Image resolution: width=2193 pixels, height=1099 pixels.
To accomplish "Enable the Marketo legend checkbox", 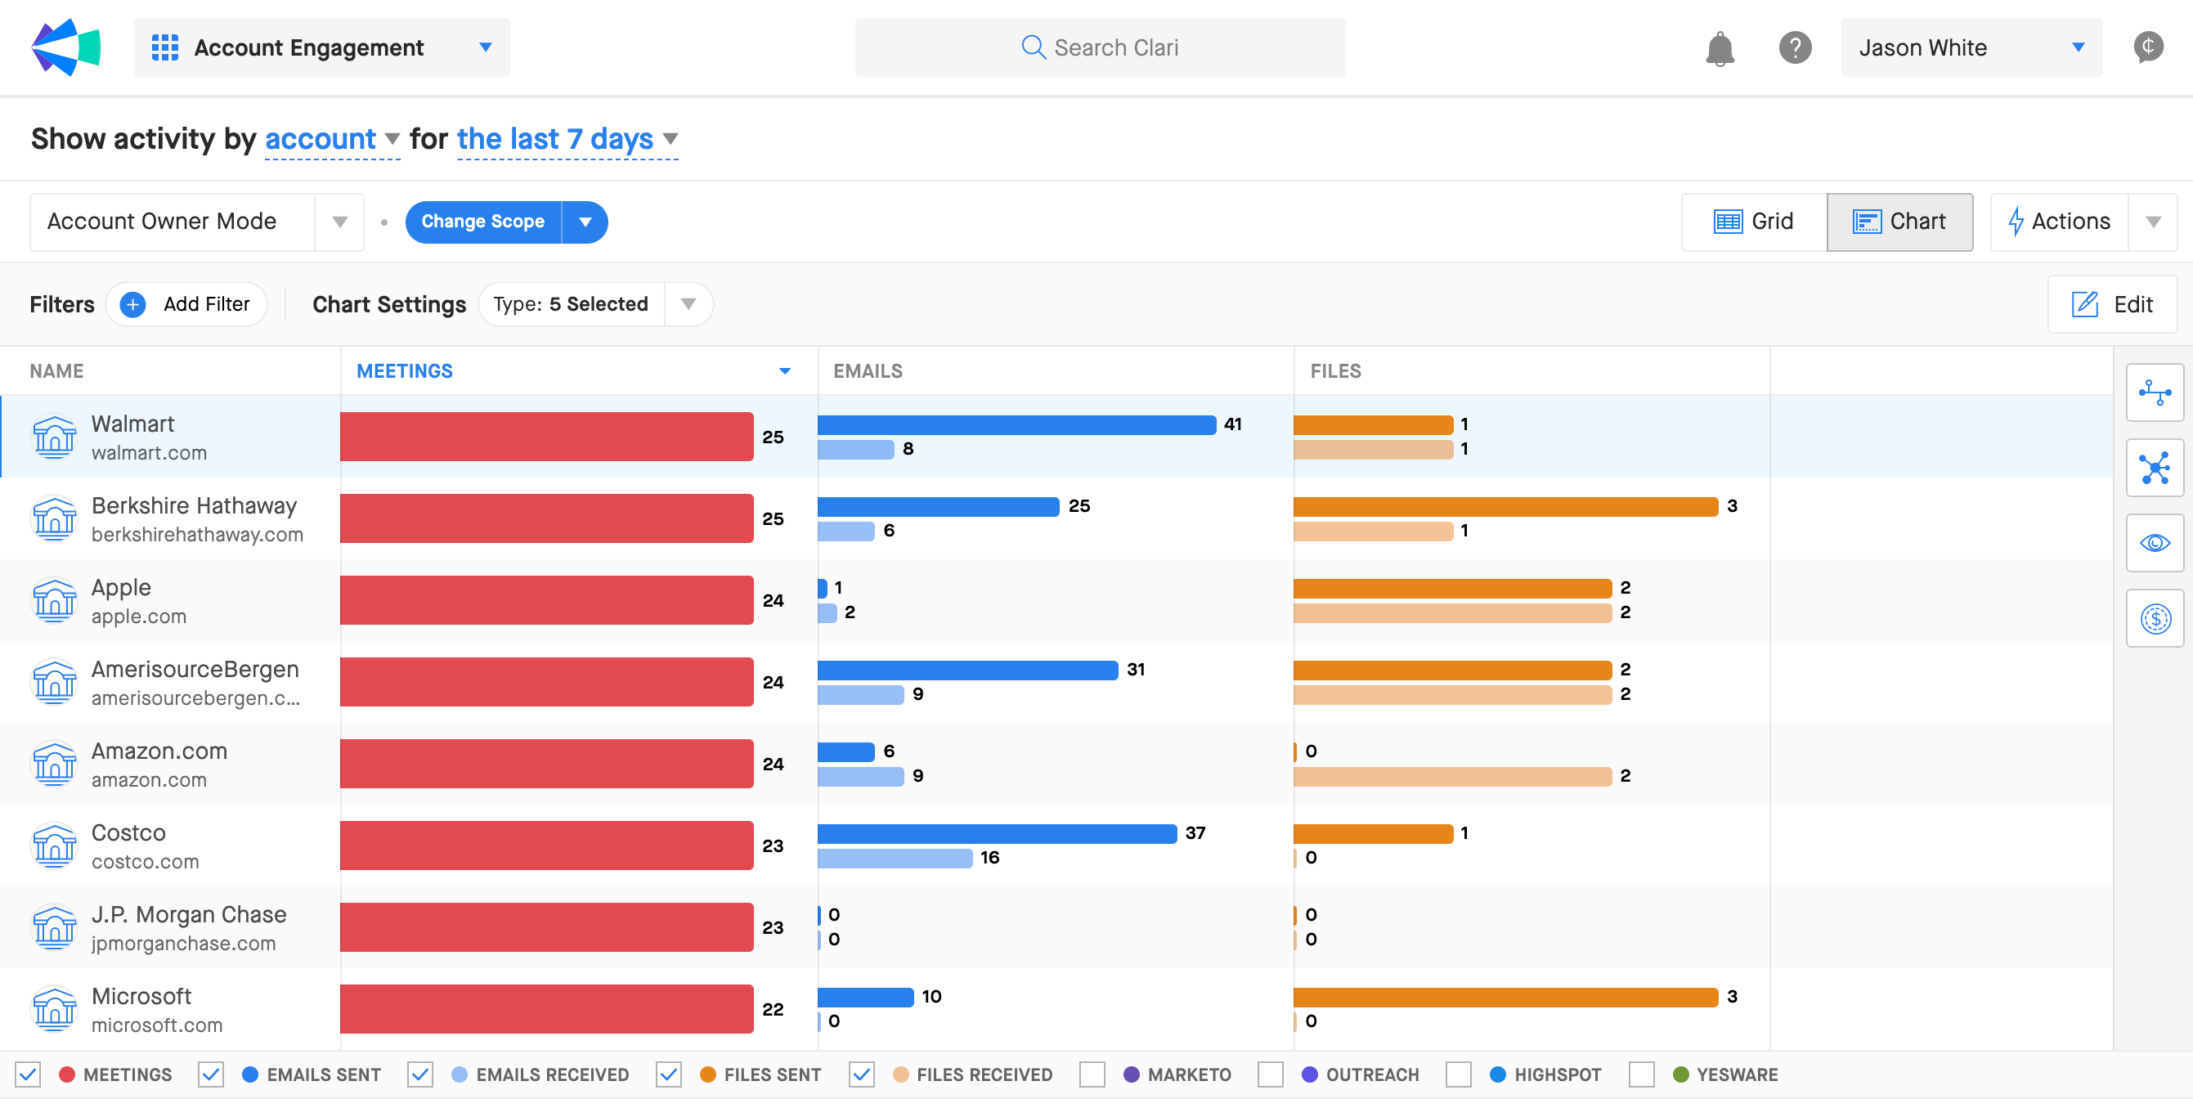I will [x=1092, y=1074].
